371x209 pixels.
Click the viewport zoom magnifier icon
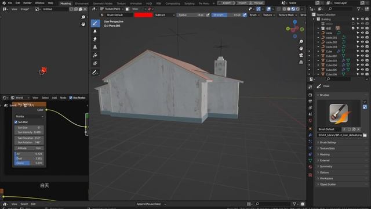click(301, 42)
